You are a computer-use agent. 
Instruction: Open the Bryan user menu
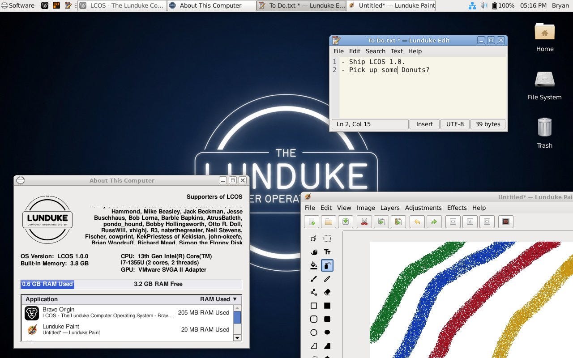[x=560, y=5]
